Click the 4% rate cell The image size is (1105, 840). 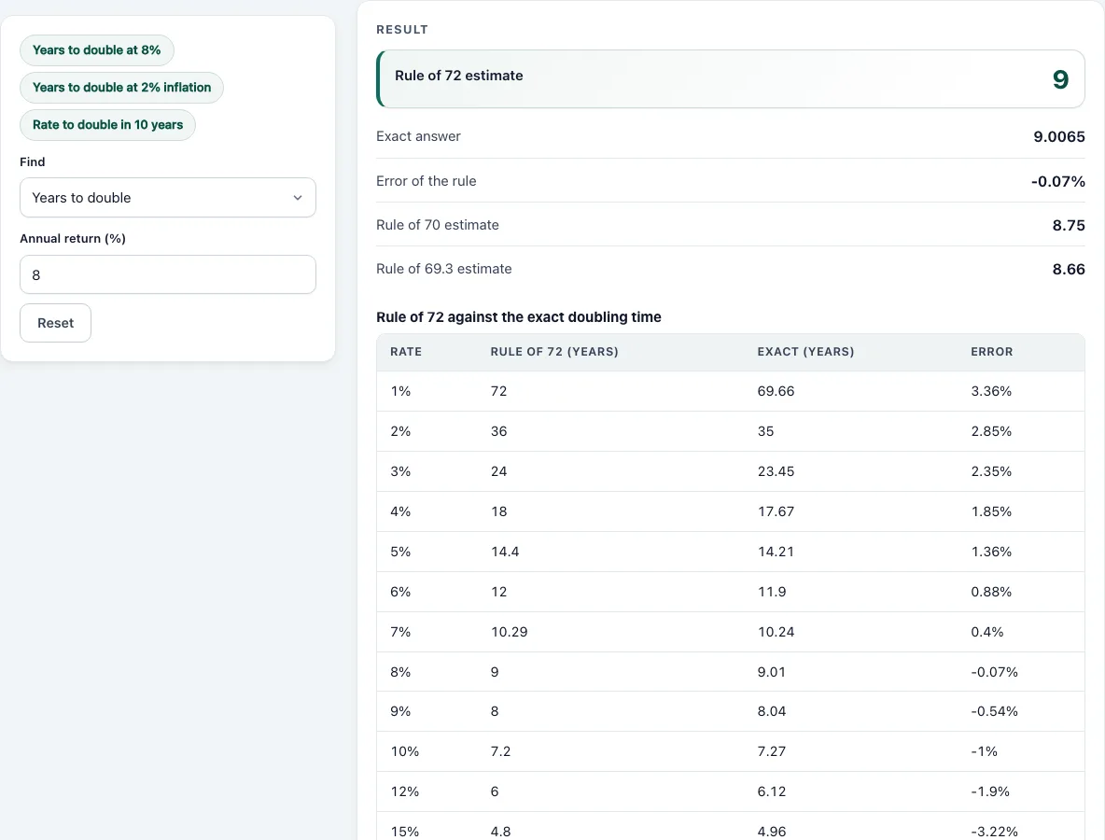(x=400, y=511)
